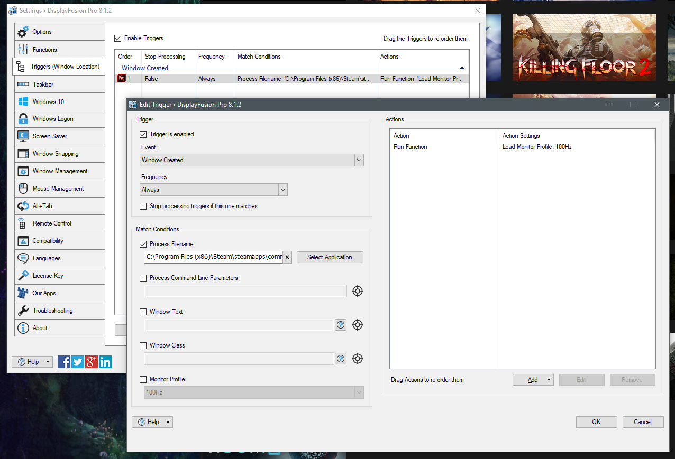Click the Process Filename path text field
This screenshot has height=459, width=675.
(x=214, y=257)
